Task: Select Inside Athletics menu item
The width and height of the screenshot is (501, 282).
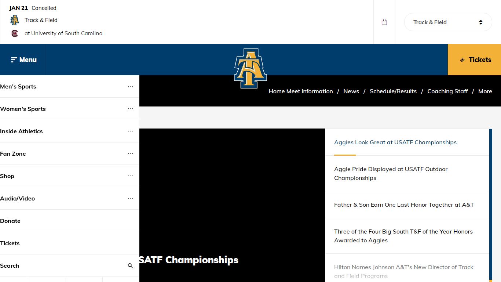Action: click(21, 131)
